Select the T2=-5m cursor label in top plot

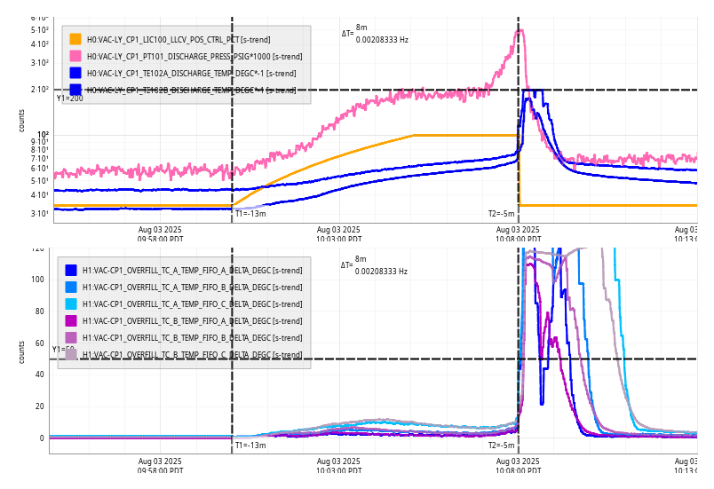(501, 213)
